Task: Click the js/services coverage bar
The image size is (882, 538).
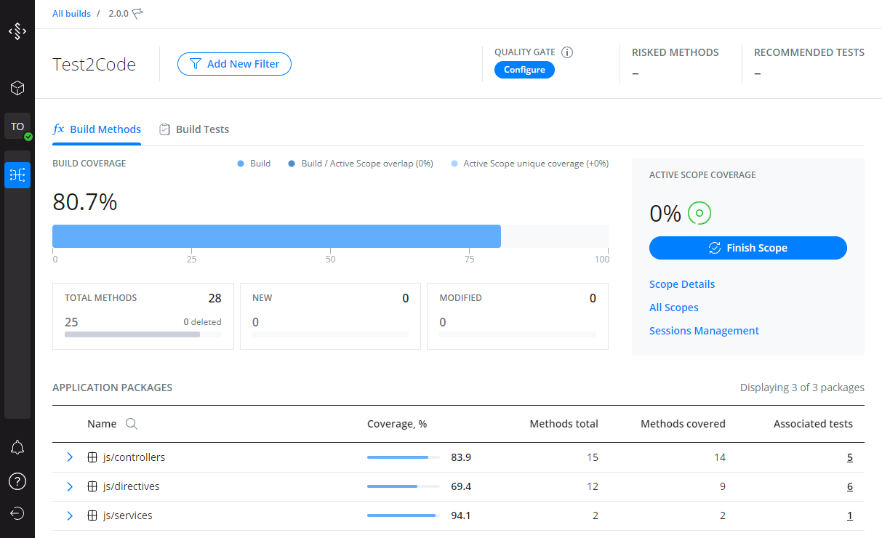Action: tap(404, 515)
